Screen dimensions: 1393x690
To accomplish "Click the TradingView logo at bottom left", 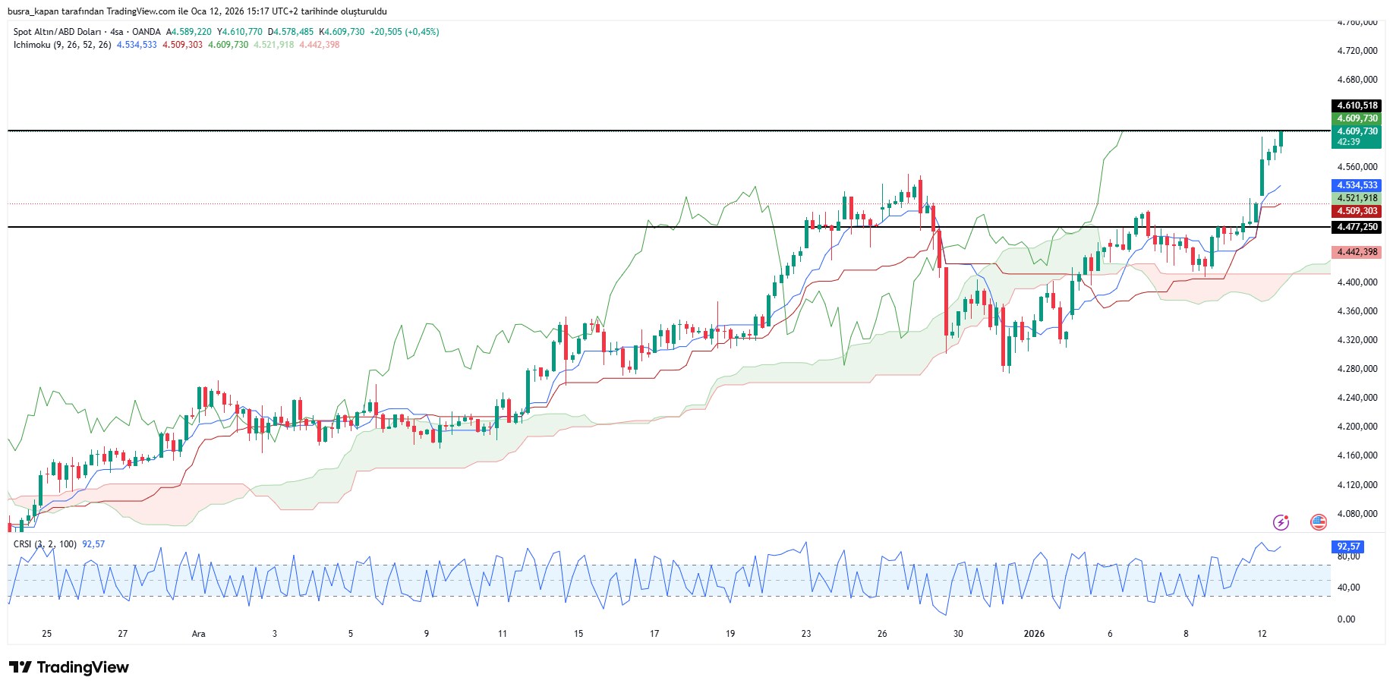I will click(69, 667).
